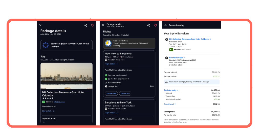Open the 1002 reviews link

pyautogui.click(x=59, y=102)
